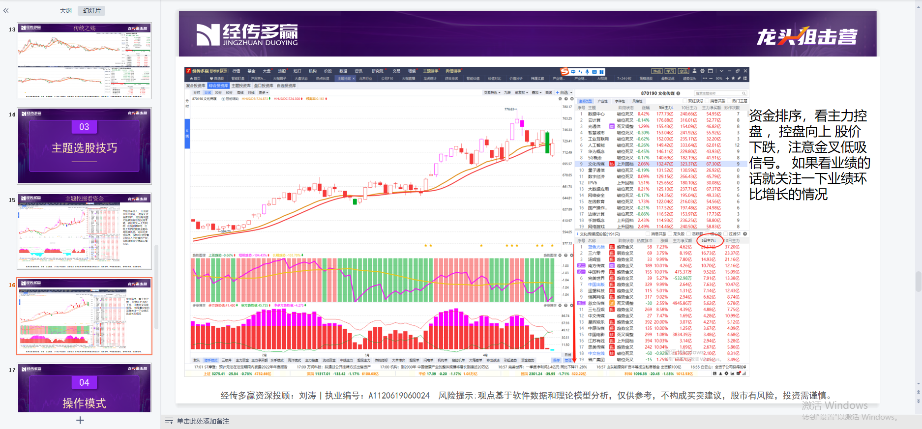Open the Sogou soft keyboard icon
This screenshot has height=429, width=922.
pyautogui.click(x=595, y=72)
